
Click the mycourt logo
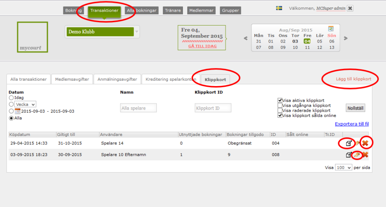(32, 37)
